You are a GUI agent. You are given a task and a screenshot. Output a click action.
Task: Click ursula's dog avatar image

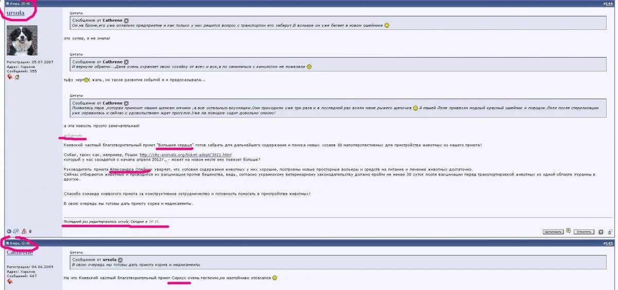click(x=22, y=41)
